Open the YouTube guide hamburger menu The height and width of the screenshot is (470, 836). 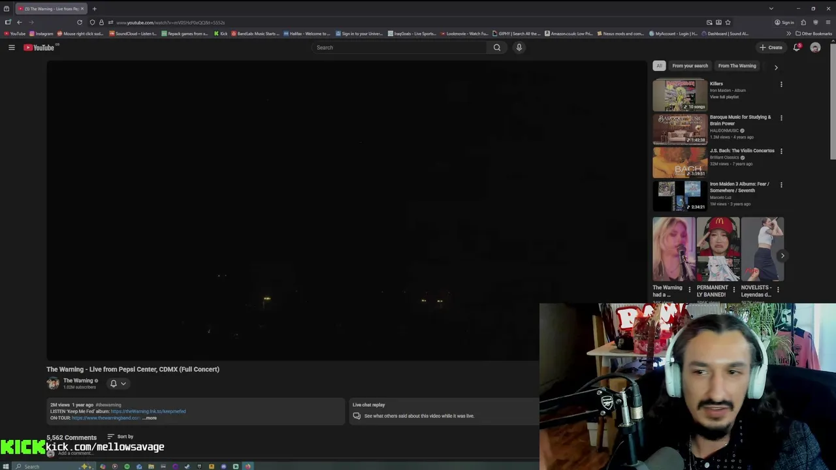[11, 47]
